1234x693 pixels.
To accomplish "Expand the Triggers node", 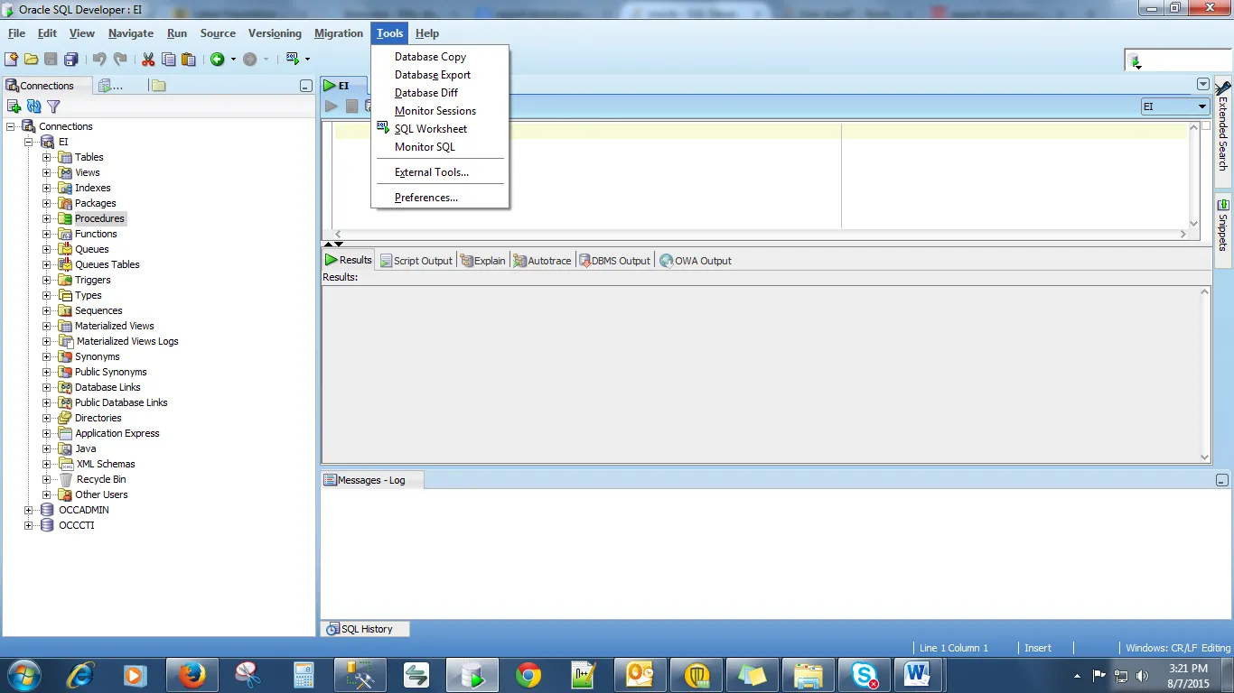I will click(47, 280).
